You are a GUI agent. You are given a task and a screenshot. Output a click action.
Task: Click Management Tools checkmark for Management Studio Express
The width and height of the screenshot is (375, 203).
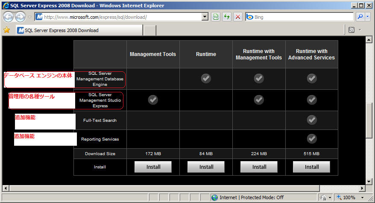click(x=153, y=100)
